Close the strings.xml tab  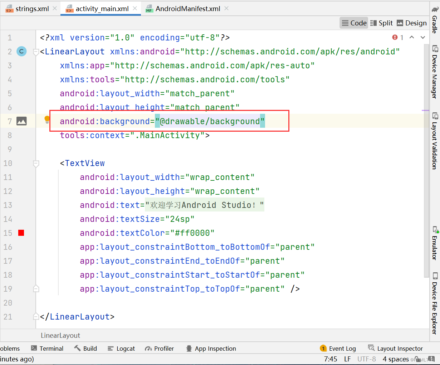click(x=55, y=8)
